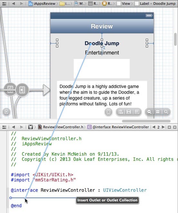
Task: Open the Pin constraints button
Action: coord(129,112)
